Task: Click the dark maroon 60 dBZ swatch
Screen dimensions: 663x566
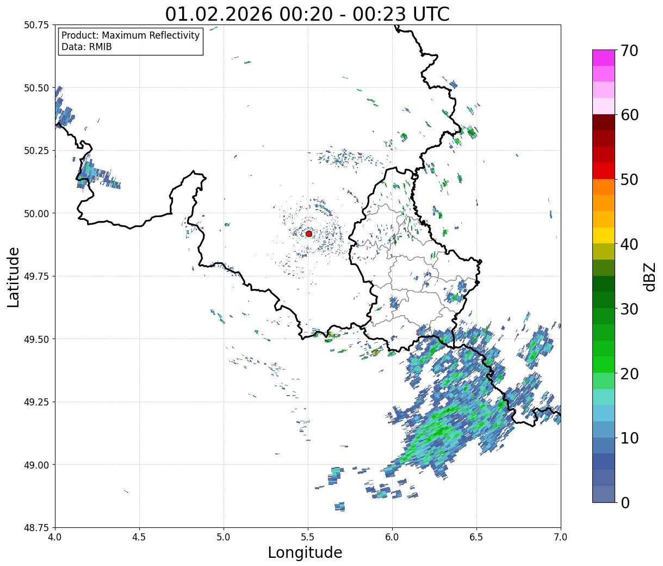Action: [x=604, y=122]
